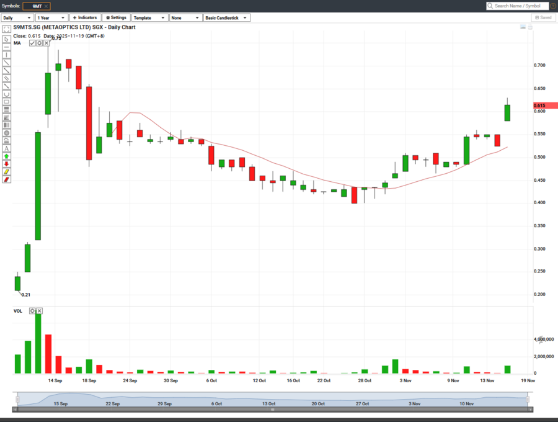Viewport: 558px width, 422px height.
Task: Click the Indicators button
Action: [x=85, y=18]
